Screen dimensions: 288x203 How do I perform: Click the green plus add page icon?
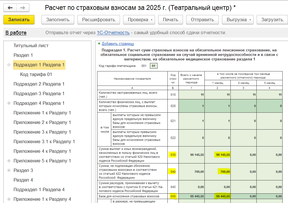[99, 44]
